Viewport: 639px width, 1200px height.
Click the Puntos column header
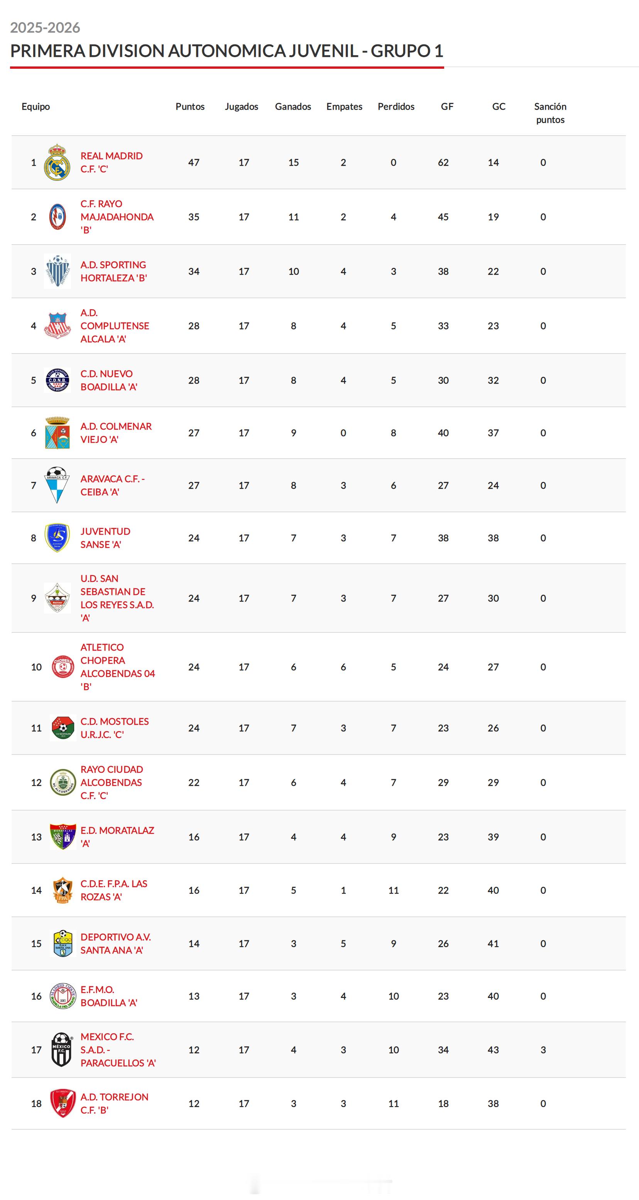(x=190, y=107)
